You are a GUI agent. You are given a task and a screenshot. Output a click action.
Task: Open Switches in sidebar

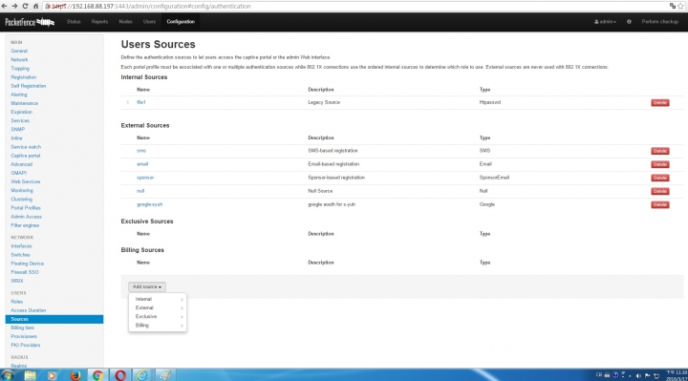[x=21, y=255]
